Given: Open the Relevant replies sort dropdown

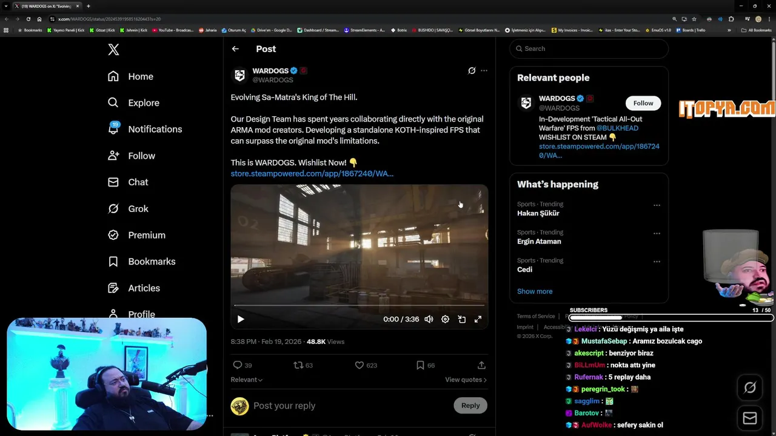Looking at the screenshot, I should (x=246, y=380).
